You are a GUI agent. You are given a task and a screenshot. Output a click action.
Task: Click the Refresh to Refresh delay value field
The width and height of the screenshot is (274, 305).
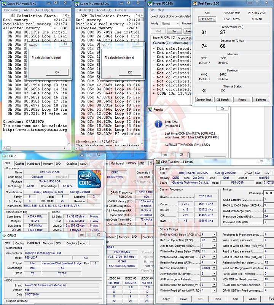click(269, 262)
